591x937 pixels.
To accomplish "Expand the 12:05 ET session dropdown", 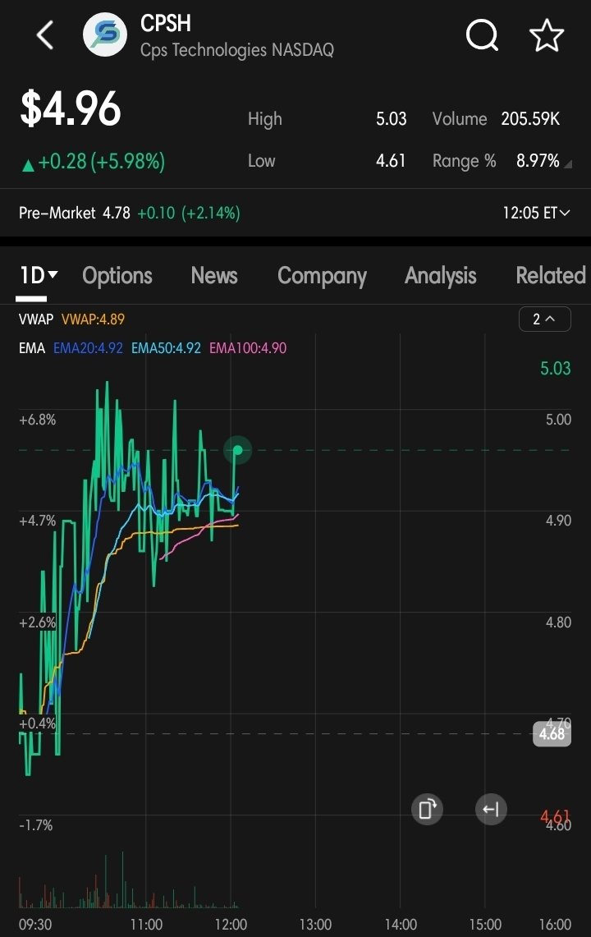I will (536, 213).
